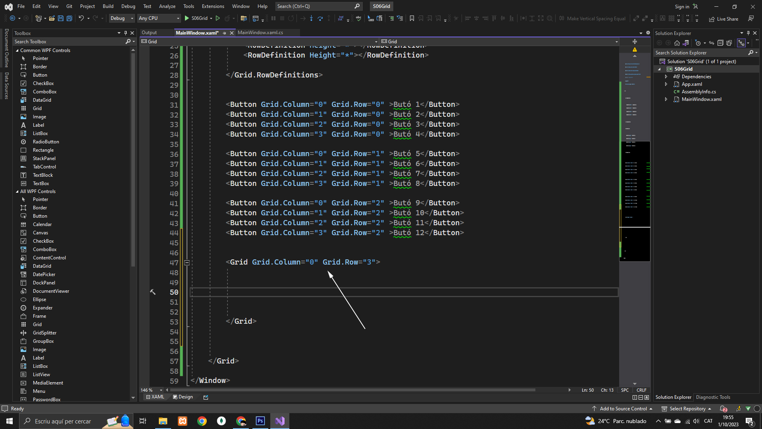Click Add to Source Control

(623, 409)
